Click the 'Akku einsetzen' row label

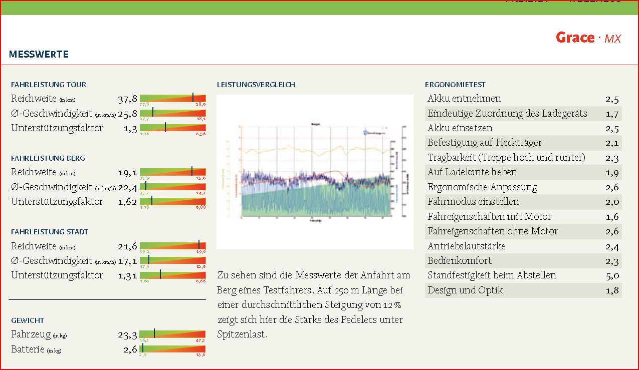click(x=460, y=128)
